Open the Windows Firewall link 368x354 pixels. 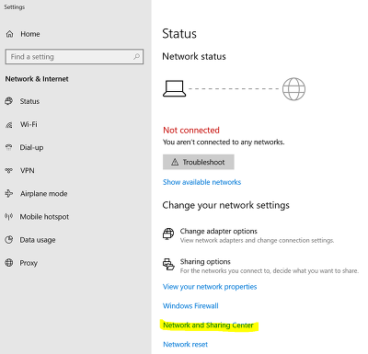point(190,306)
